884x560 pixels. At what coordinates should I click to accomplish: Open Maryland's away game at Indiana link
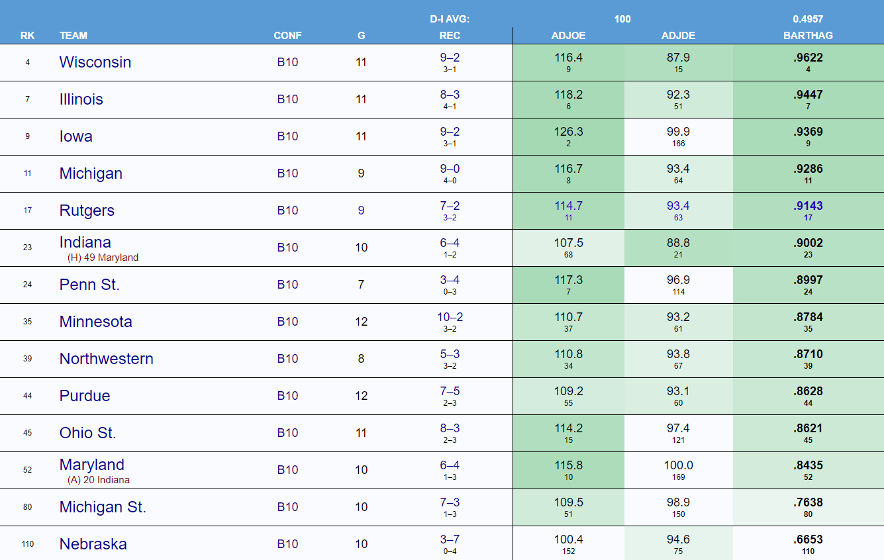[x=99, y=480]
